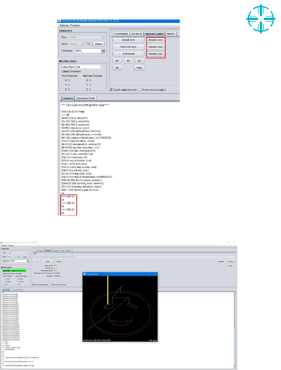
Task: Click Reset Z Axis button
Action: click(156, 54)
